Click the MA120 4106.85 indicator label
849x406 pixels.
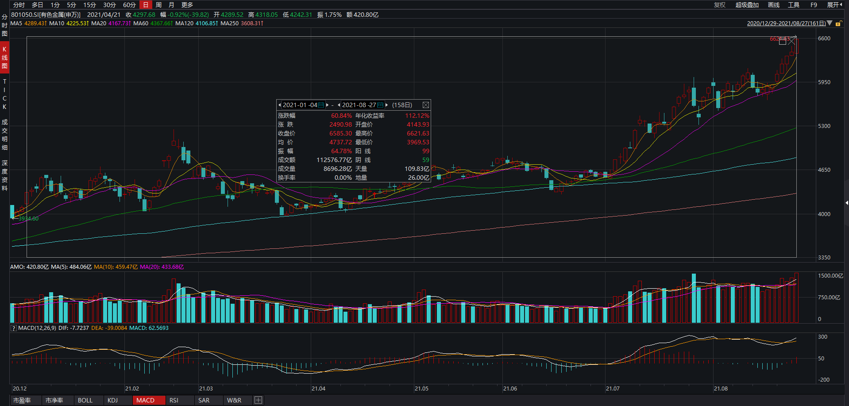[x=197, y=23]
